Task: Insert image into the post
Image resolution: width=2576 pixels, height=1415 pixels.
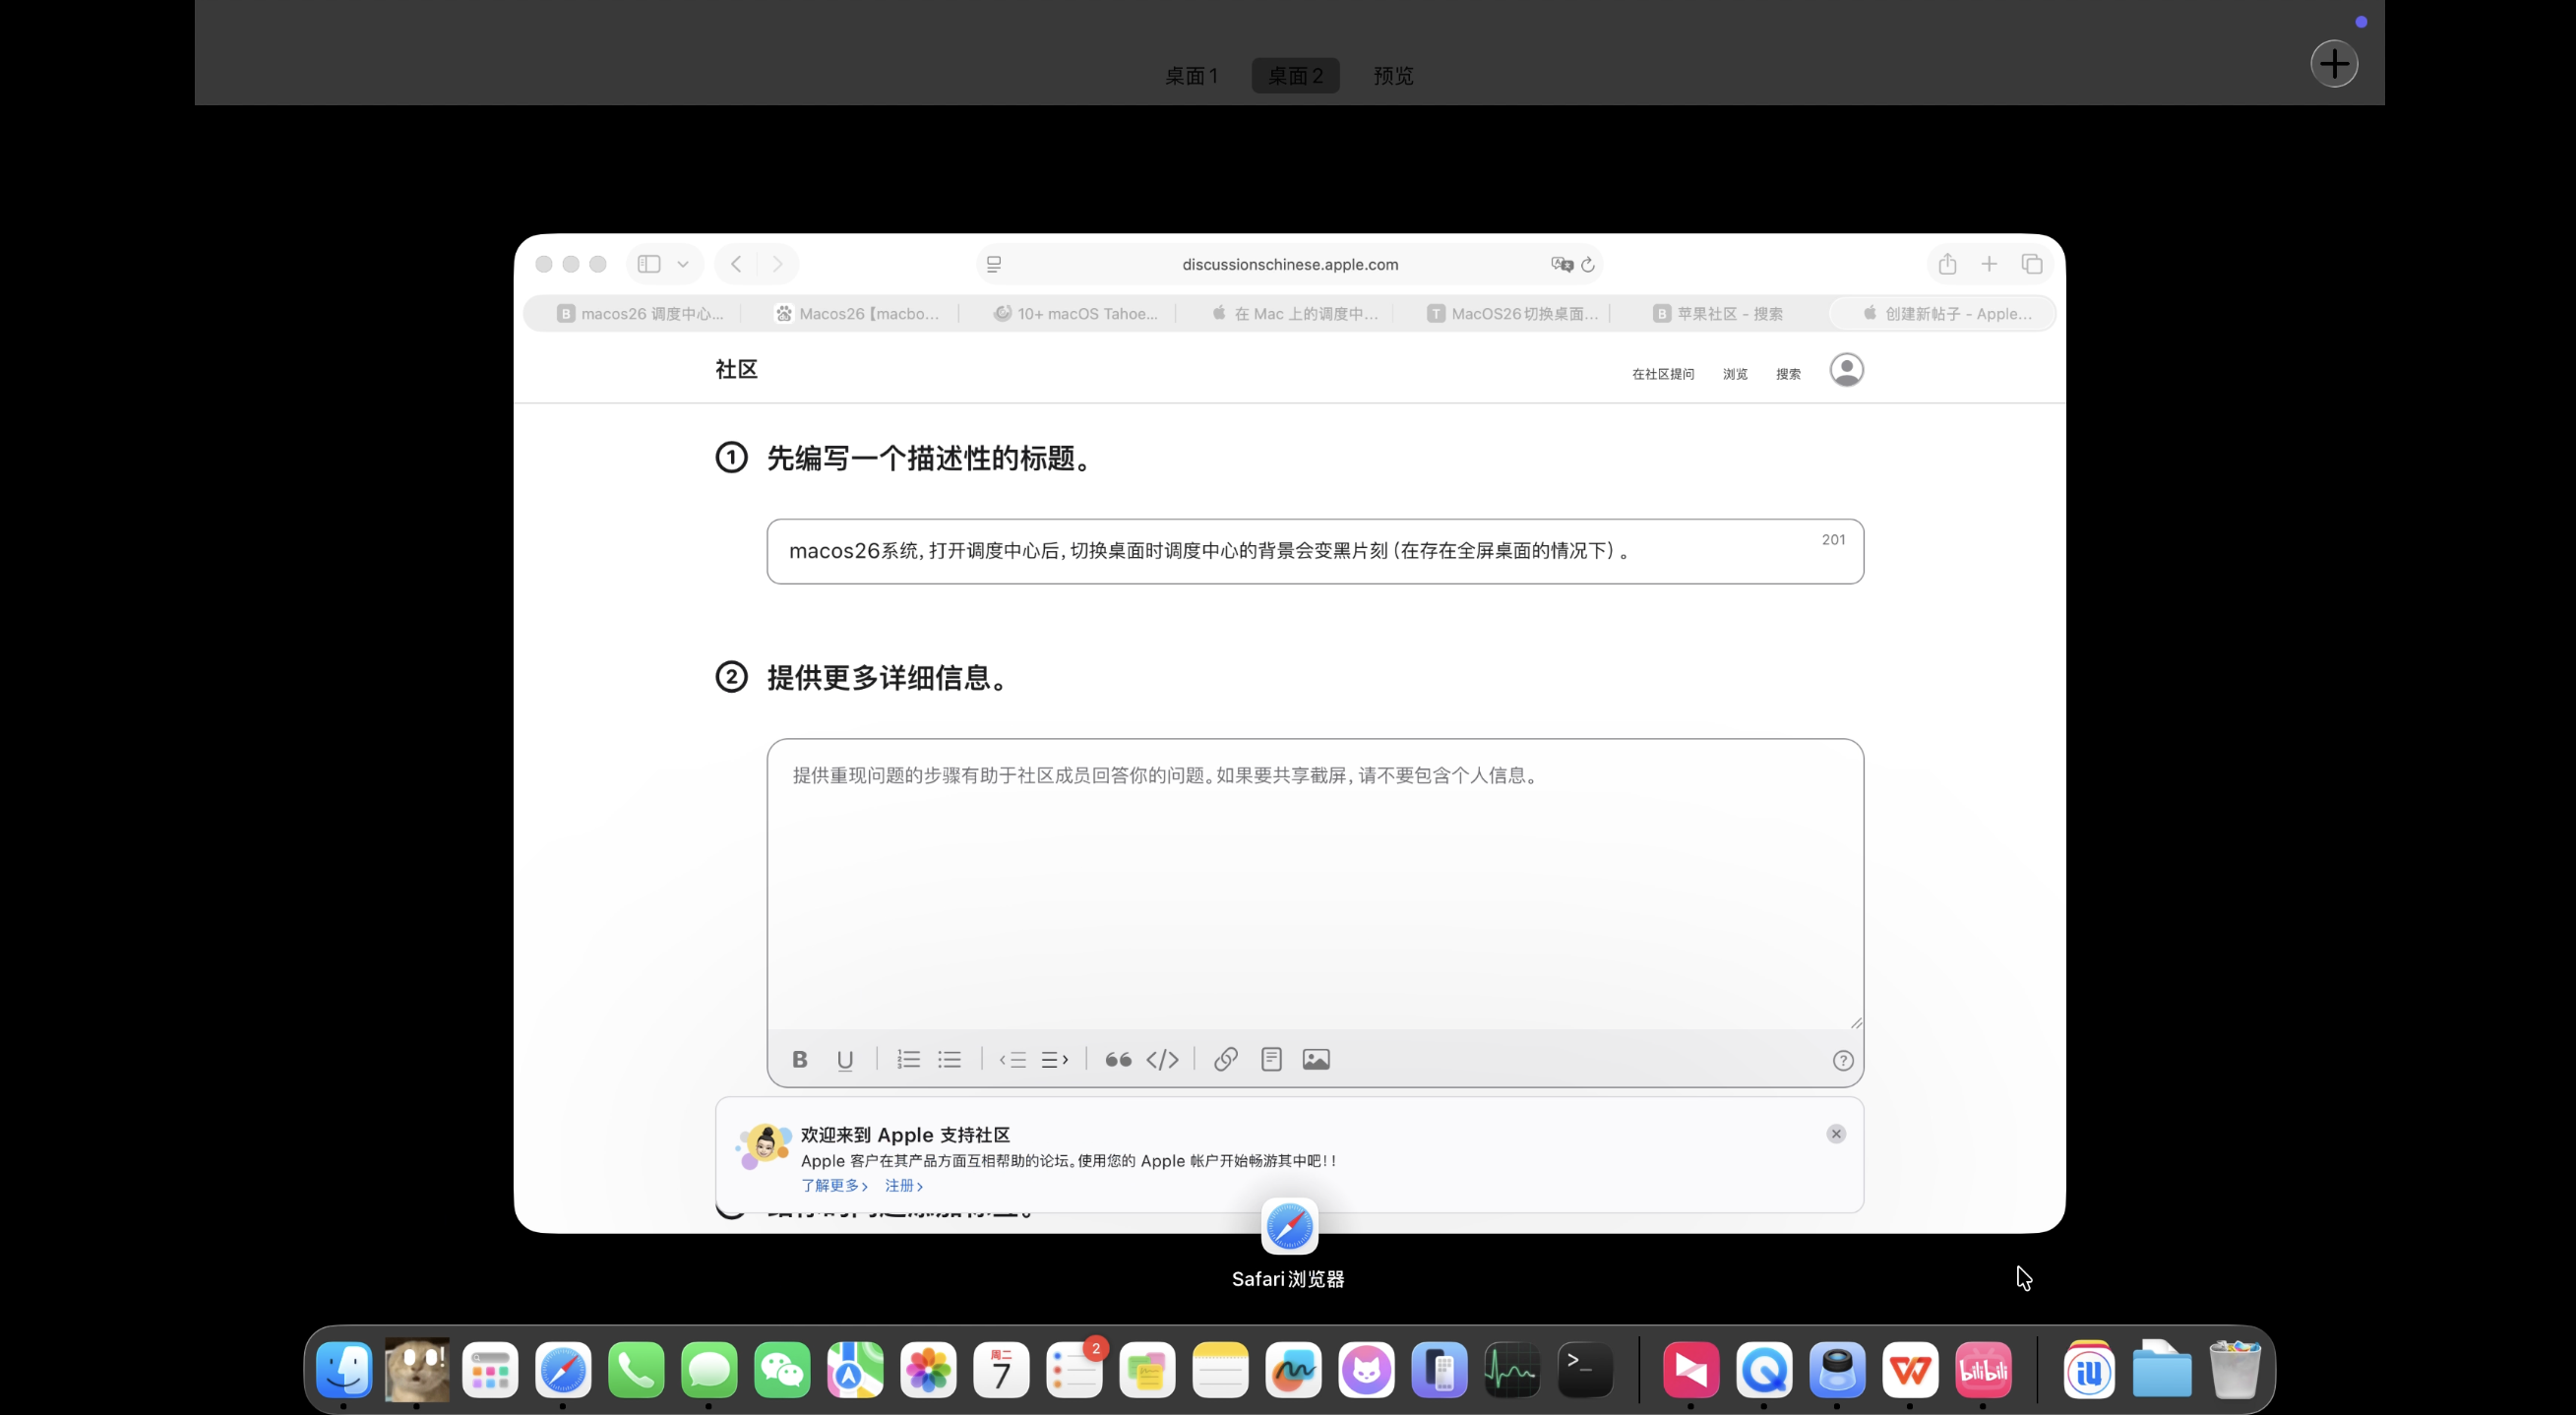Action: pos(1316,1059)
